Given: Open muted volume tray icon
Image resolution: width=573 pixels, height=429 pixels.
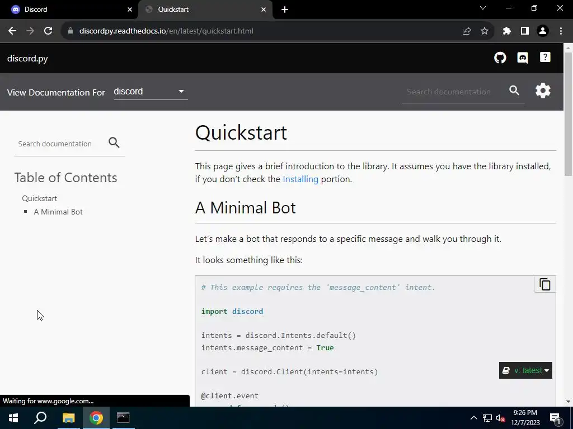Looking at the screenshot, I should click(501, 418).
